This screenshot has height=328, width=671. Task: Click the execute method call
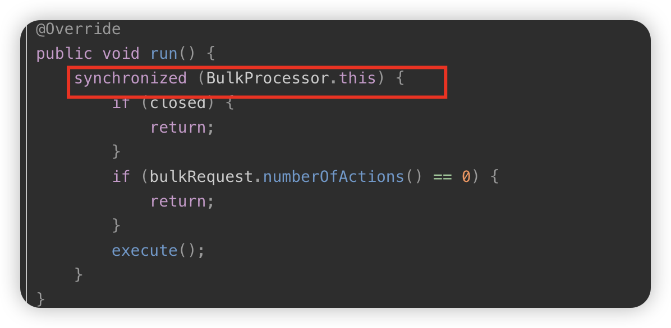(x=144, y=250)
